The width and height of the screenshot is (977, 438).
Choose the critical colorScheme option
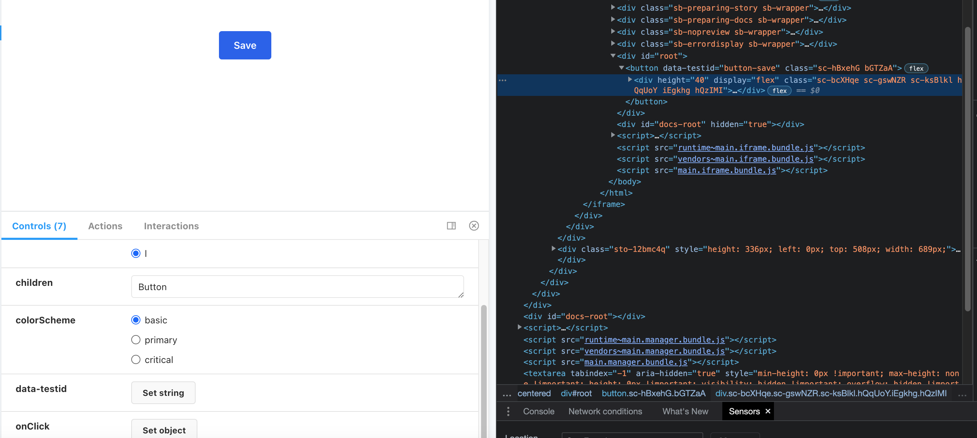pyautogui.click(x=136, y=359)
